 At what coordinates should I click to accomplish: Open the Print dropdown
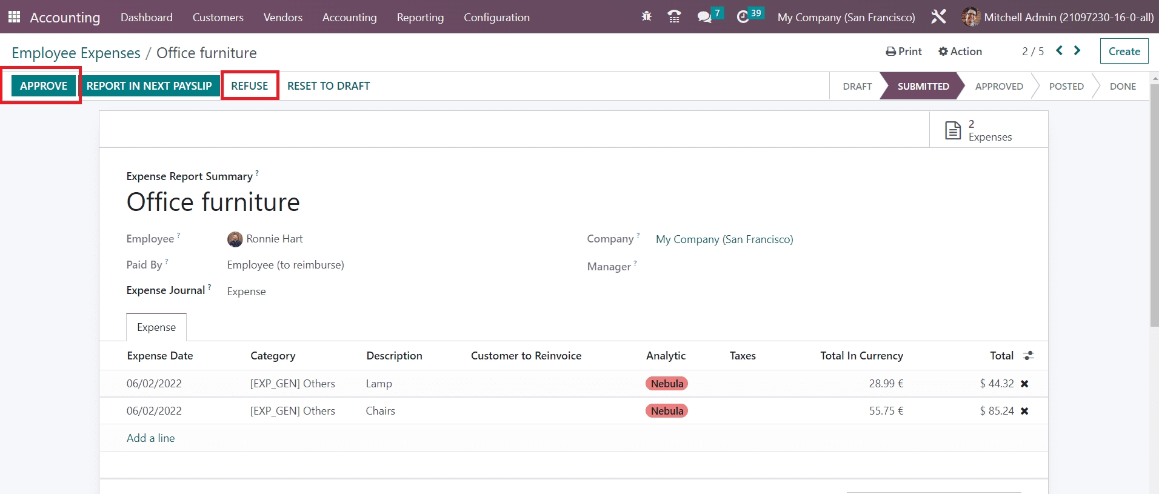(x=904, y=52)
